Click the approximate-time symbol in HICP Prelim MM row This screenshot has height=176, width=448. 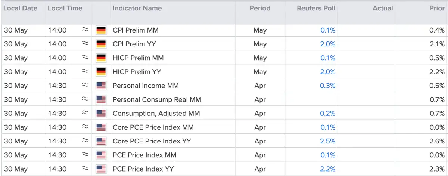pos(85,58)
